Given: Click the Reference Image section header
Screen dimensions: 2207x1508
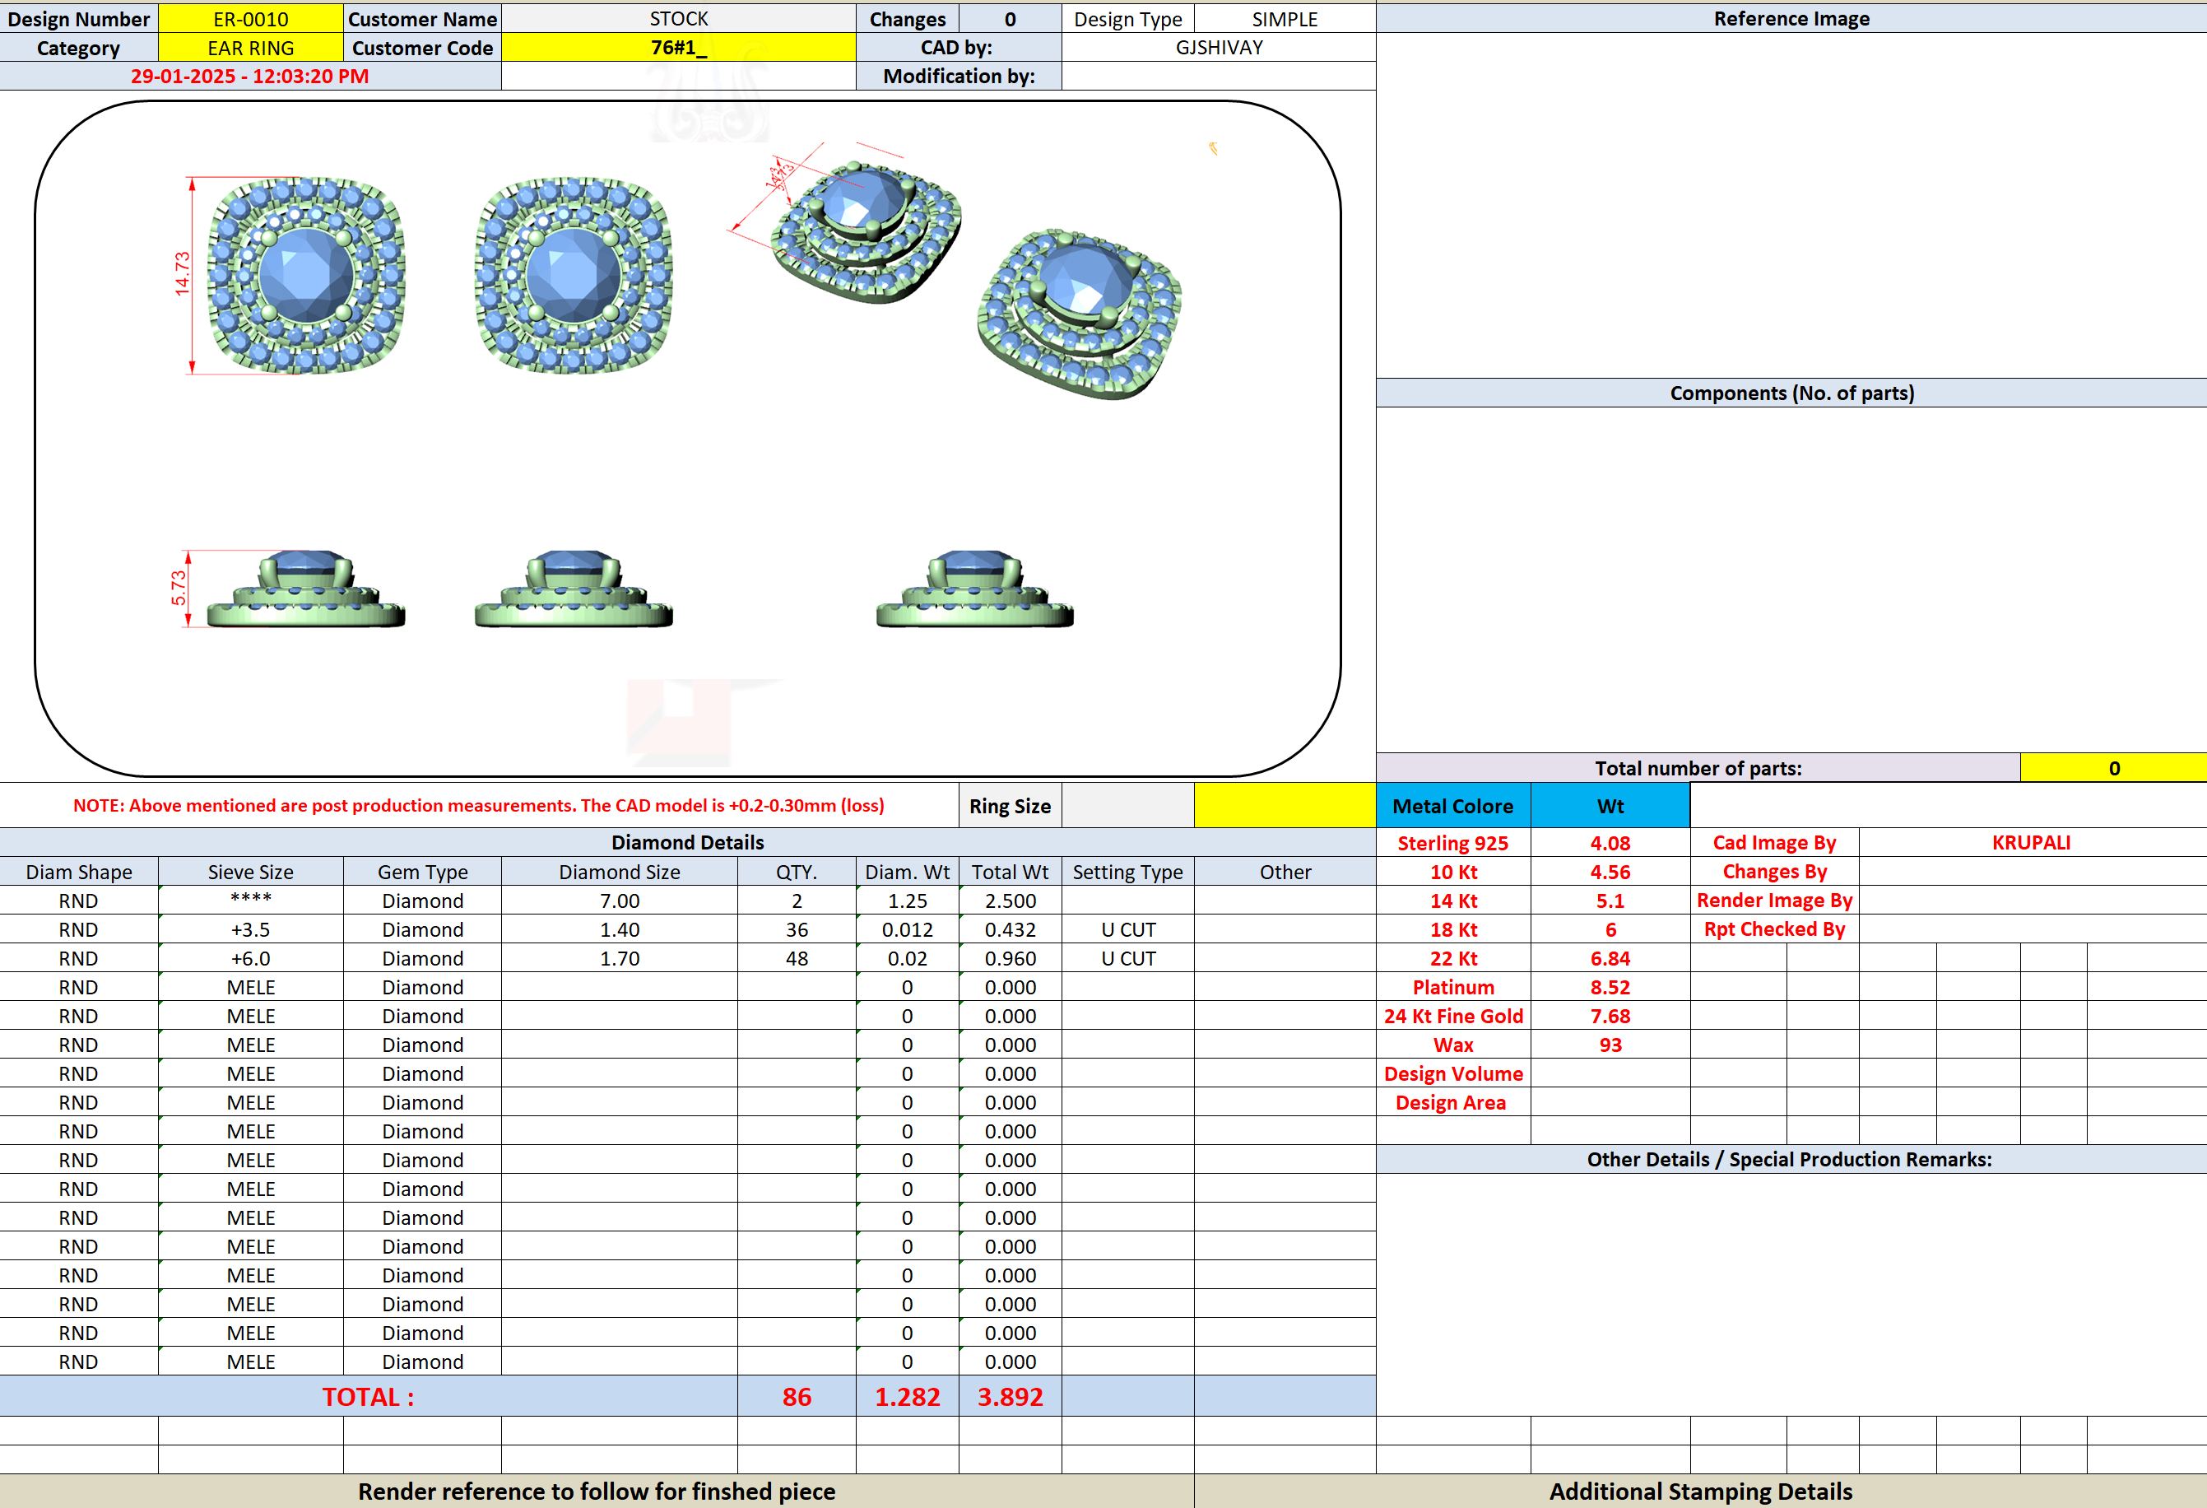Looking at the screenshot, I should [1791, 19].
